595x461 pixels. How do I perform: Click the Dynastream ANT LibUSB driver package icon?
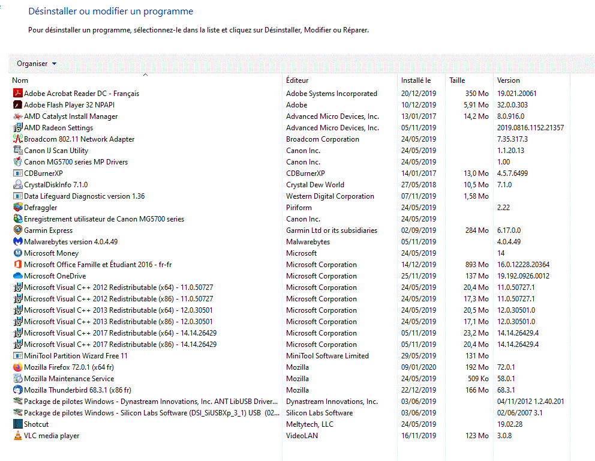click(x=18, y=401)
